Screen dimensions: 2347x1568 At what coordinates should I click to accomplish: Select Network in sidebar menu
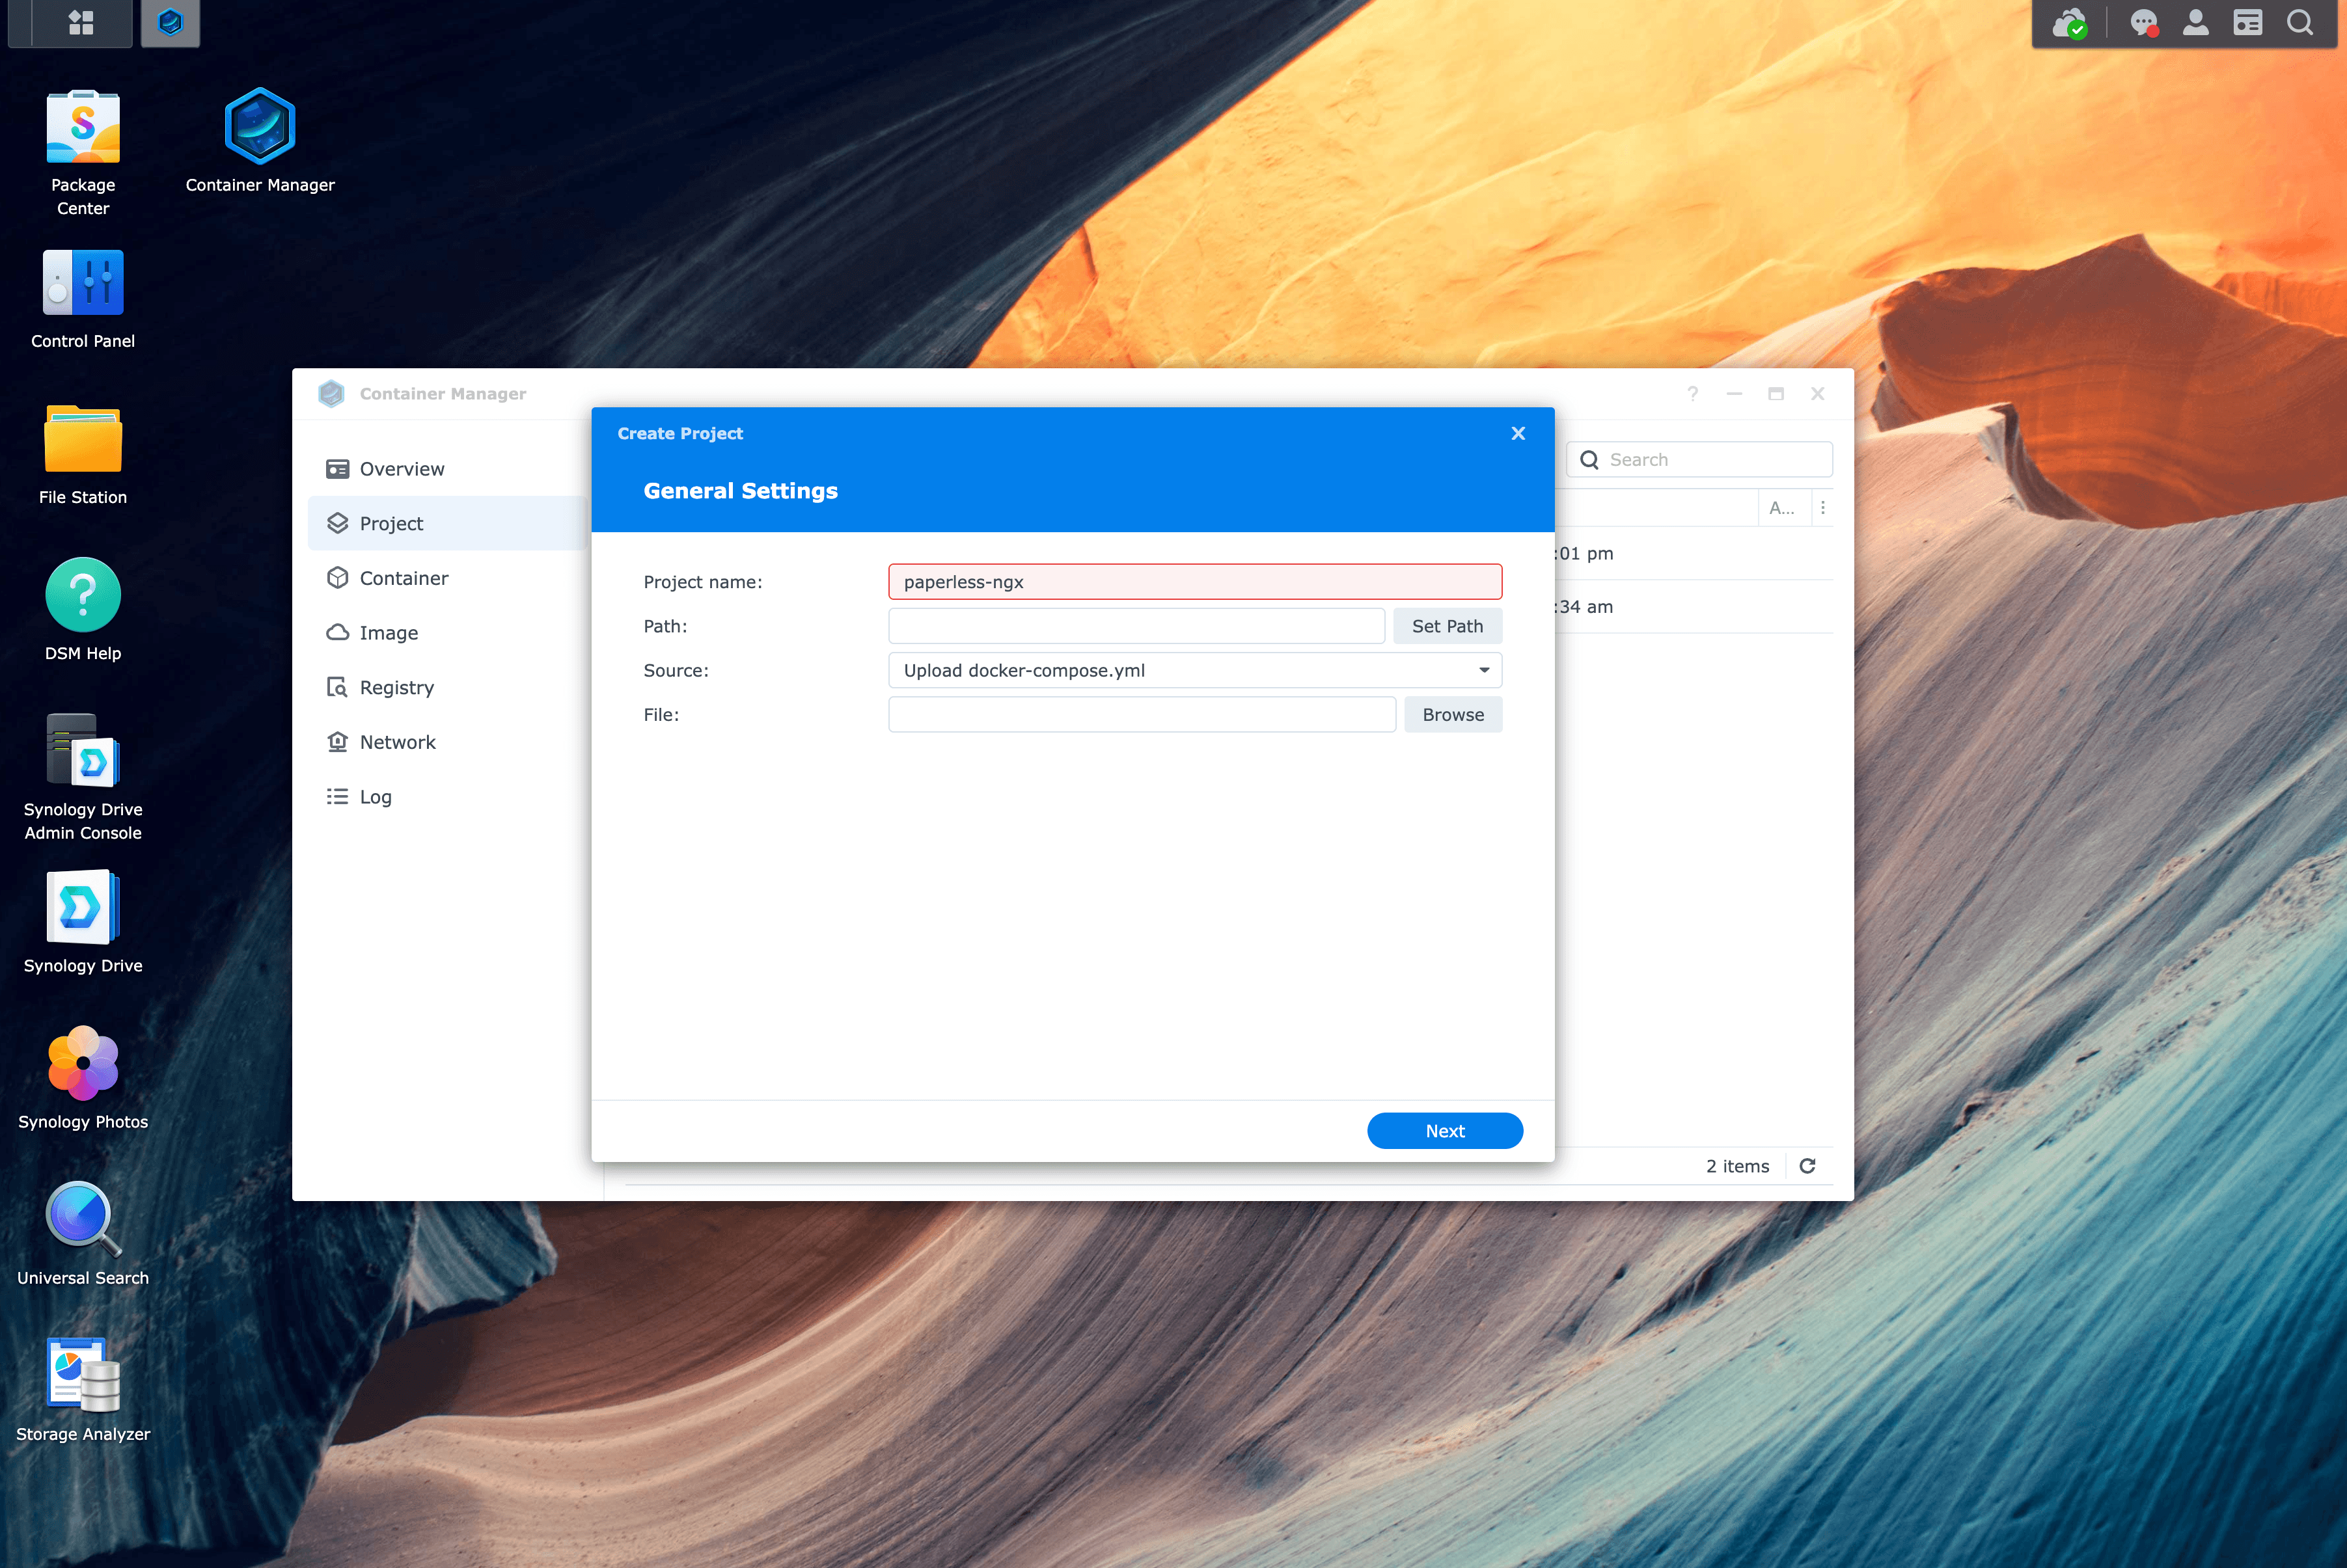[x=397, y=740]
